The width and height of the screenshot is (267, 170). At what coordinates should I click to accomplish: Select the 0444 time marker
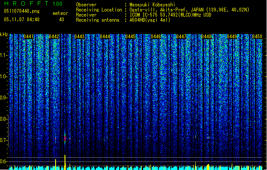105,37
